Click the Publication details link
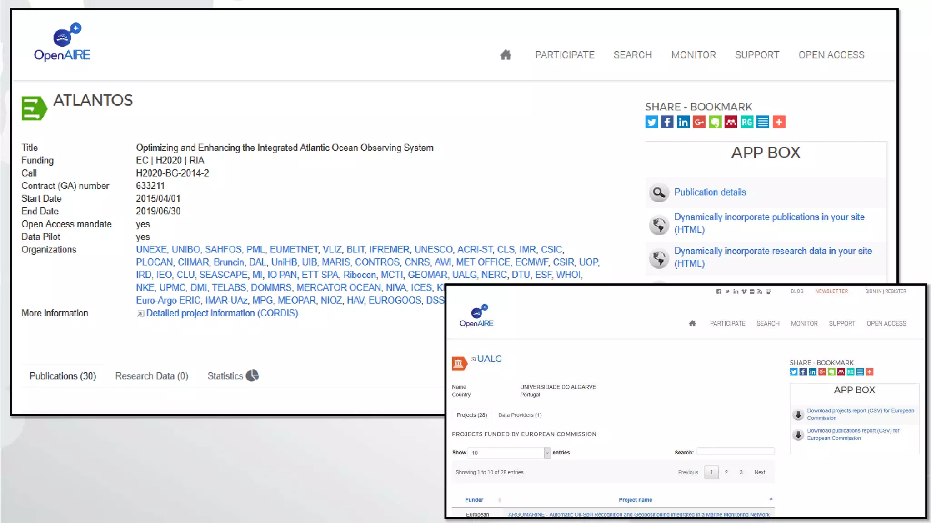Image resolution: width=931 pixels, height=523 pixels. point(710,192)
